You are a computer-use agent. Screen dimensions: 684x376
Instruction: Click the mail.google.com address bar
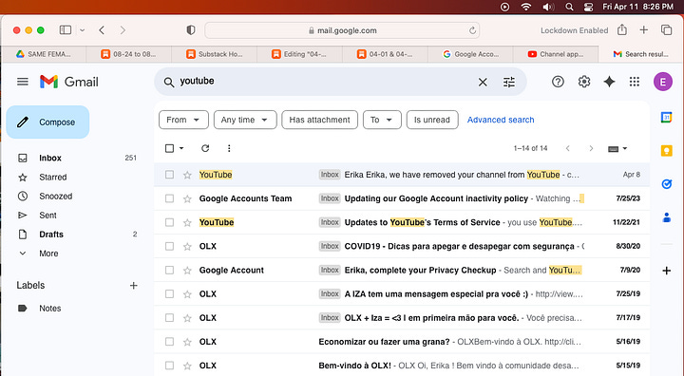point(342,30)
